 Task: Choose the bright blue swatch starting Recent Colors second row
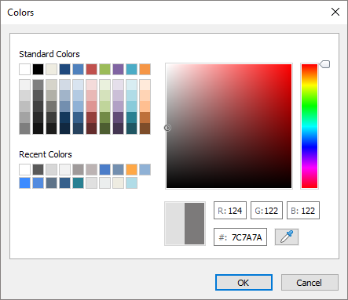(24, 183)
